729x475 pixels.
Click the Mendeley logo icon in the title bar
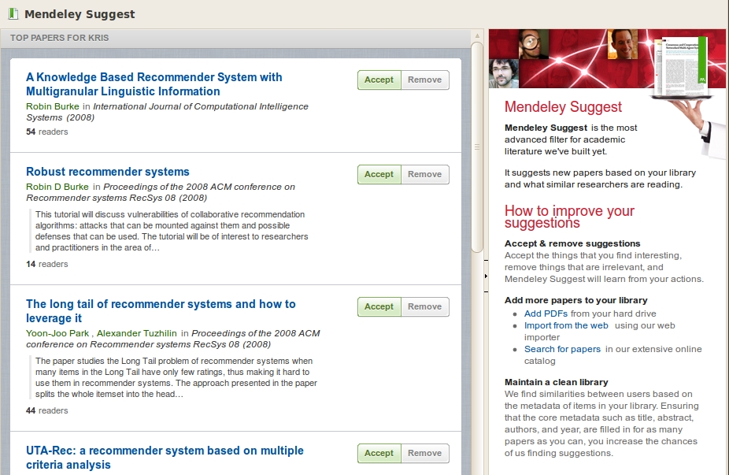[13, 13]
